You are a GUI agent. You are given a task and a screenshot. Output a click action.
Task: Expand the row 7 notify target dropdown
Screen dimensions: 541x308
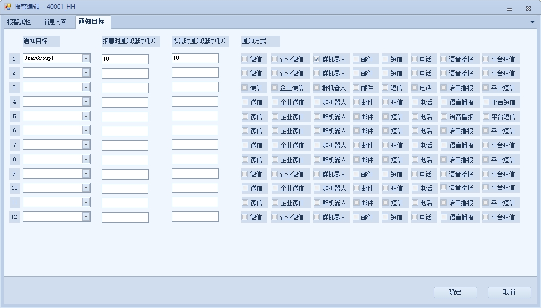86,144
